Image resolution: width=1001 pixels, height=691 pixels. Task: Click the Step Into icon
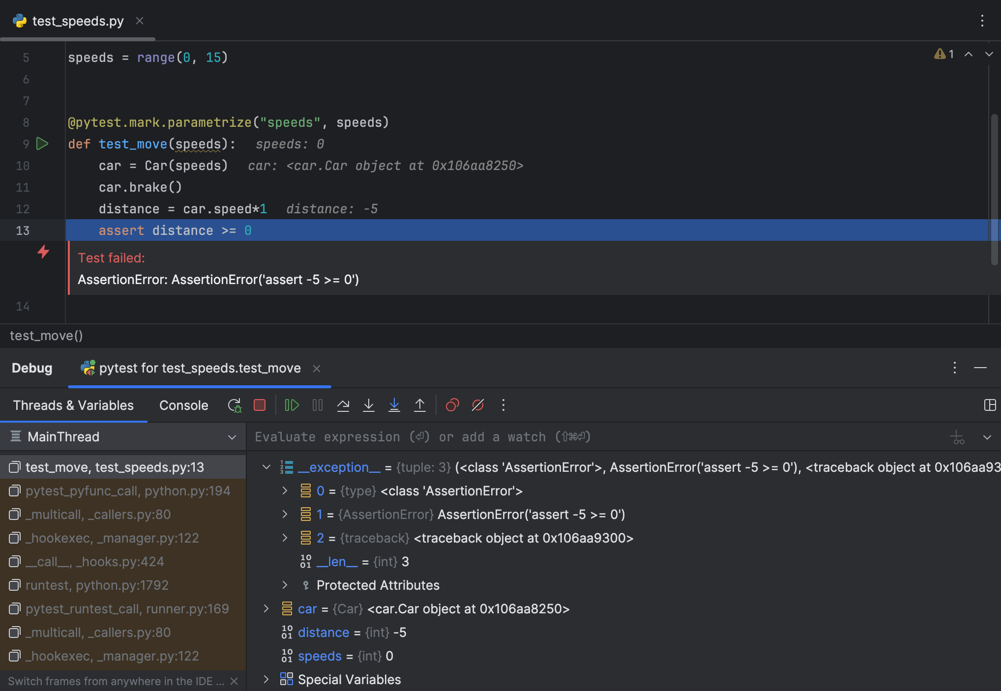369,405
